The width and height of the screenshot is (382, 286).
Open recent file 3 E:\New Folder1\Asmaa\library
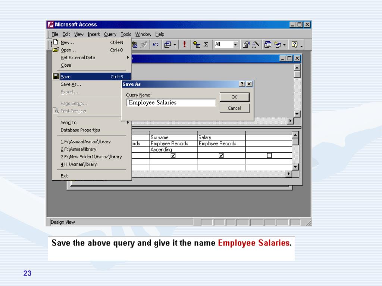[92, 157]
